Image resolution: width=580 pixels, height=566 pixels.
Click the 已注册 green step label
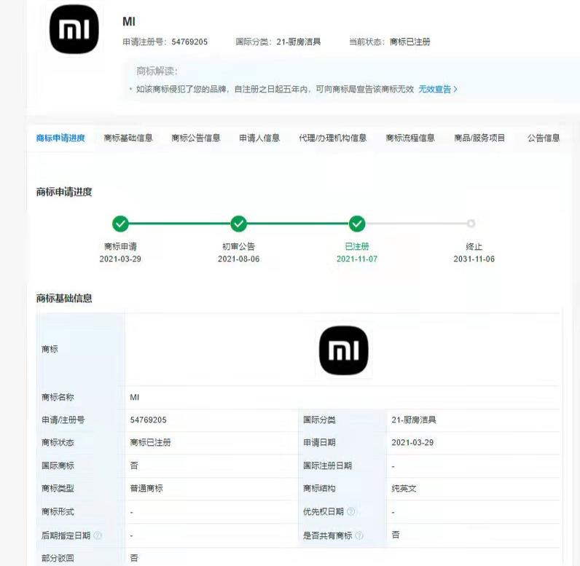tap(357, 247)
